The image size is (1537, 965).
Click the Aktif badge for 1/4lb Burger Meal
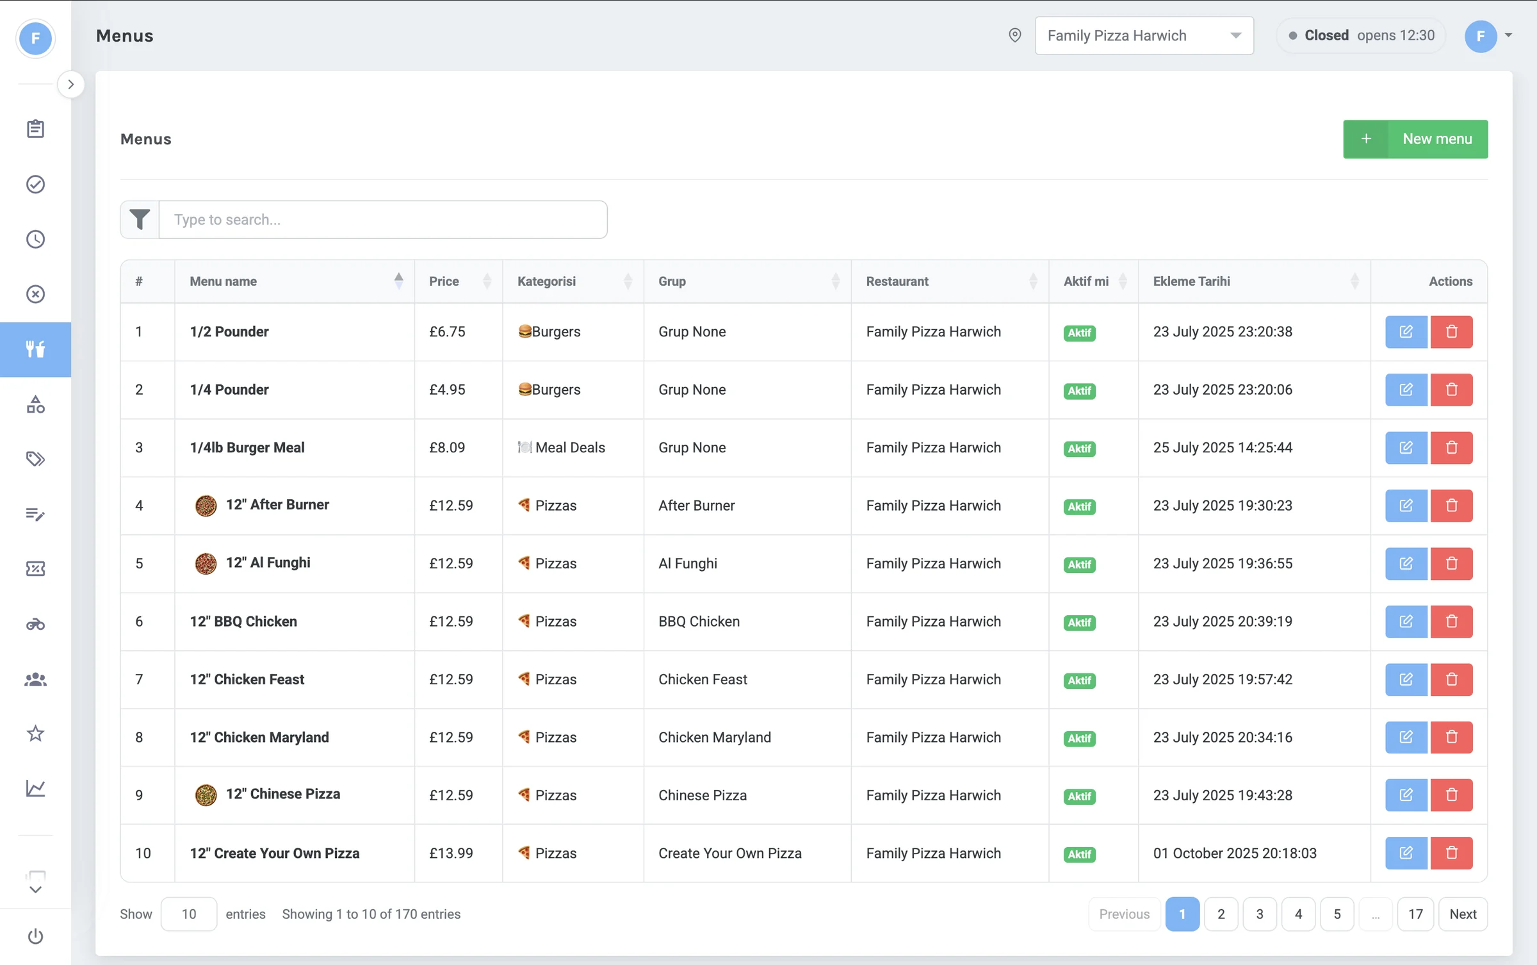pos(1079,449)
